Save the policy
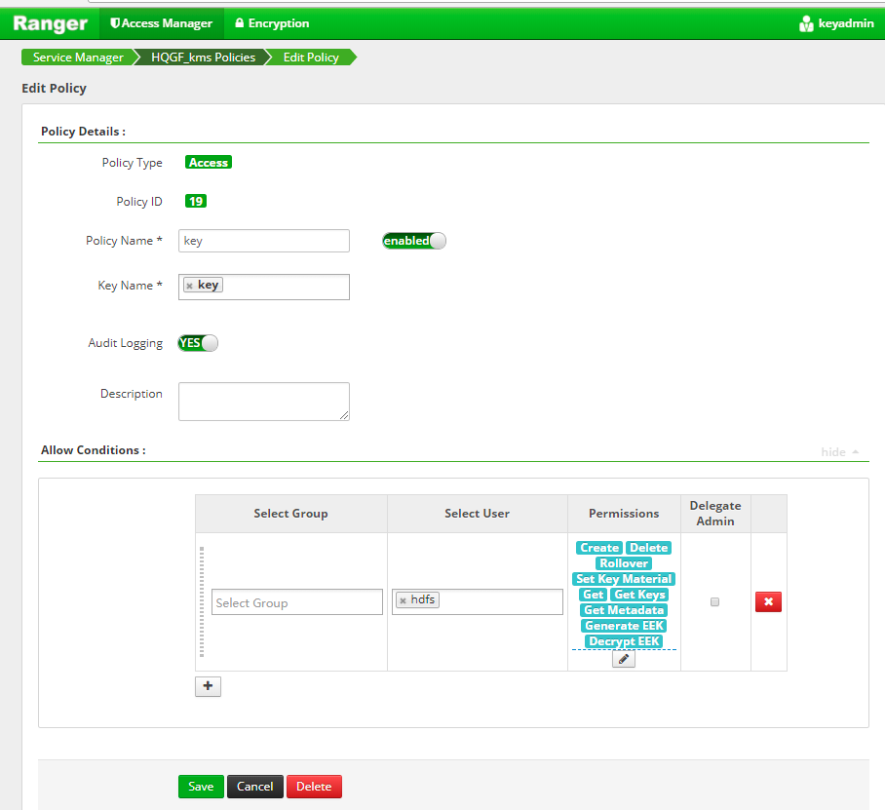Viewport: 885px width, 810px height. tap(201, 787)
